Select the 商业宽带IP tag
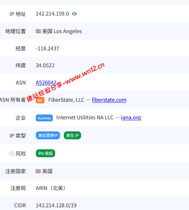 click(48, 136)
